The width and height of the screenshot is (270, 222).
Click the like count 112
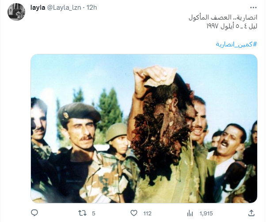coord(148,214)
